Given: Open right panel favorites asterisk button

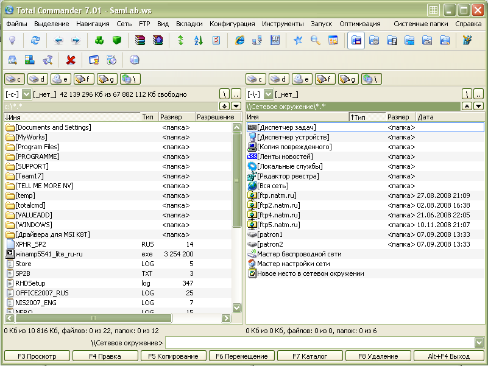Looking at the screenshot, I should [467, 107].
